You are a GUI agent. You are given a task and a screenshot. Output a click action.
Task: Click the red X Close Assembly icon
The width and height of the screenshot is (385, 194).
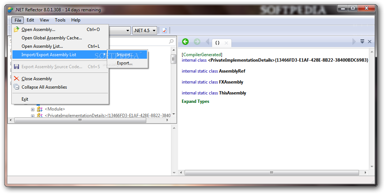16,78
